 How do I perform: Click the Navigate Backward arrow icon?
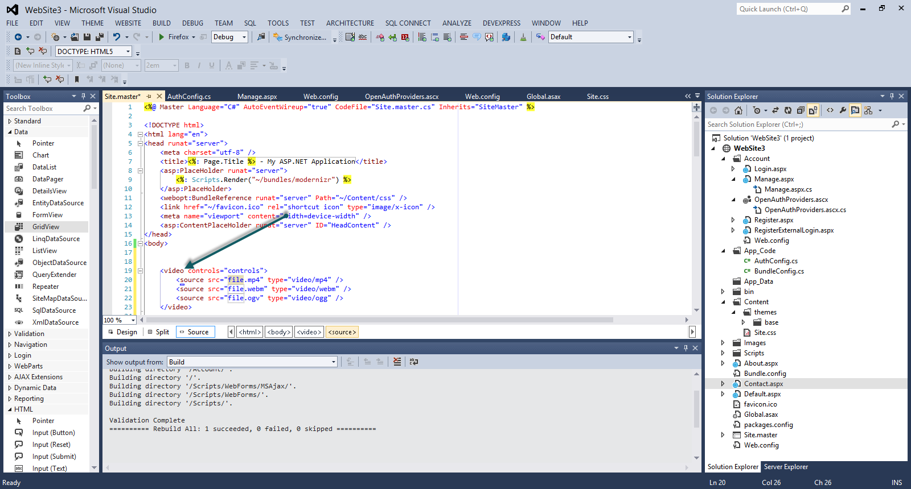18,37
